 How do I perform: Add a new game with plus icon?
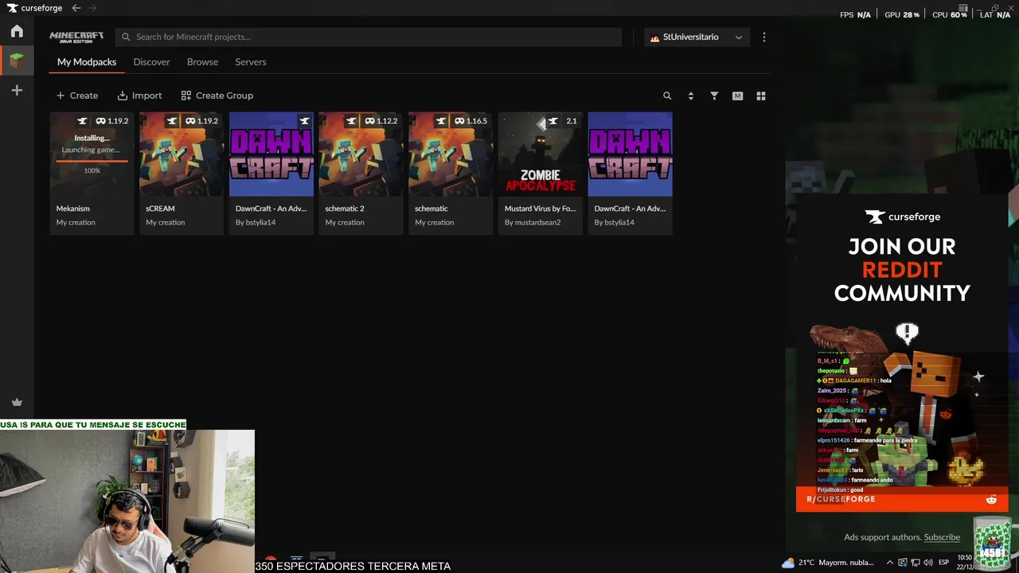point(17,91)
